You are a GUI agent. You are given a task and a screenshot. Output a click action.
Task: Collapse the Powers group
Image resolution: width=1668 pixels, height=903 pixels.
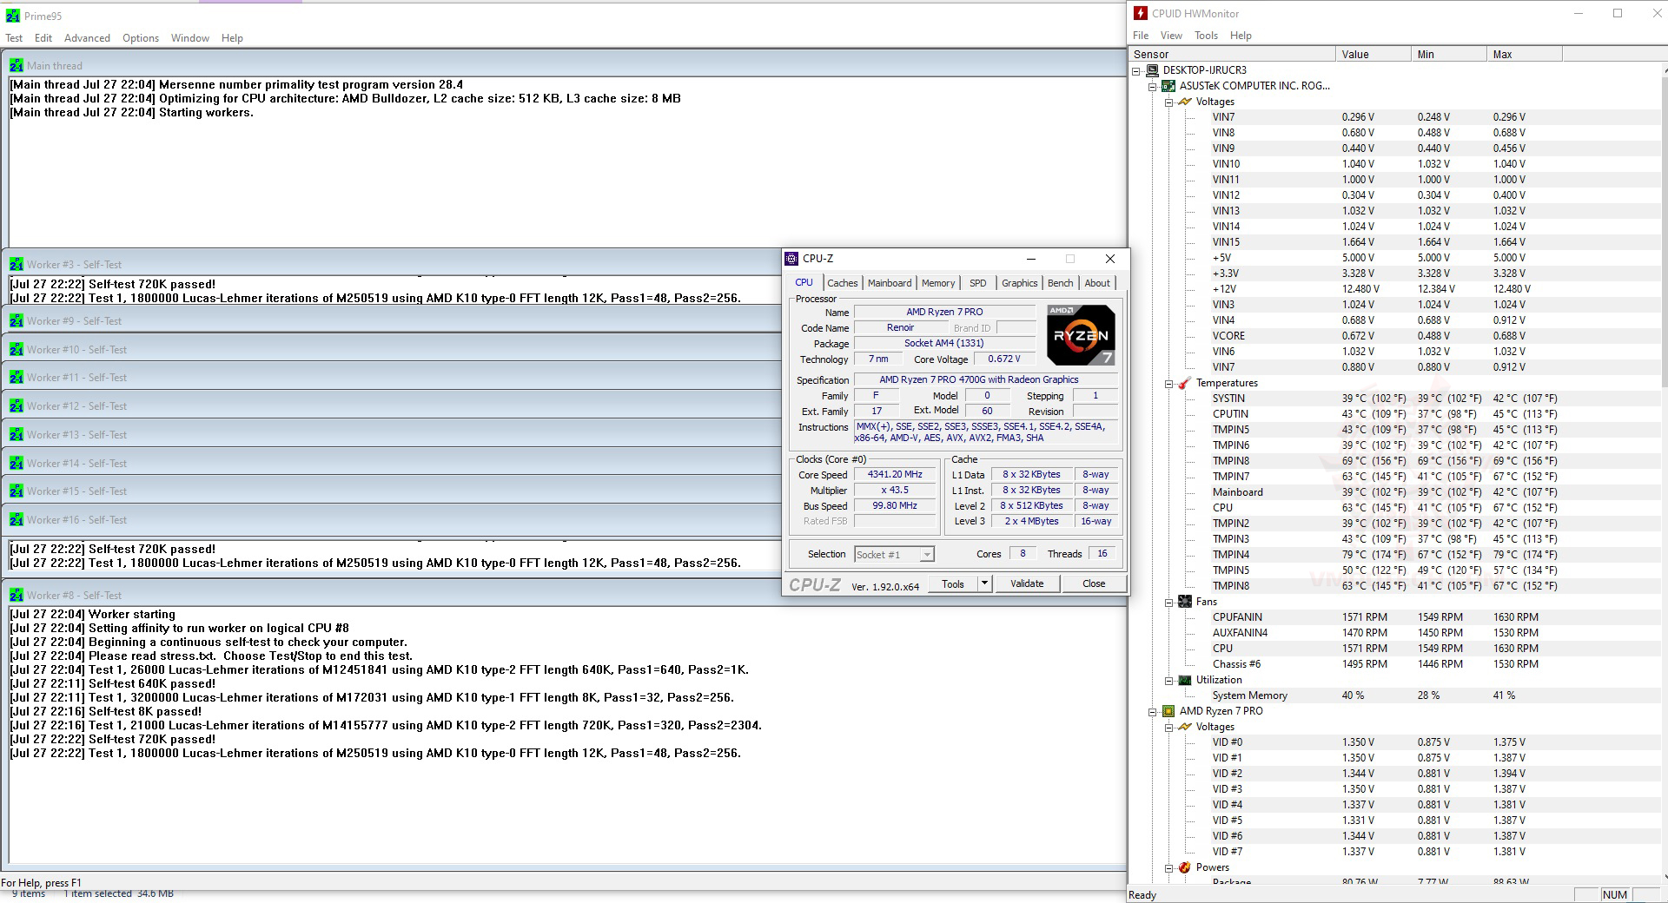click(x=1169, y=867)
